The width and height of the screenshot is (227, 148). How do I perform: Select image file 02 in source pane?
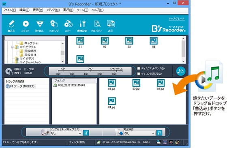coord(105,42)
